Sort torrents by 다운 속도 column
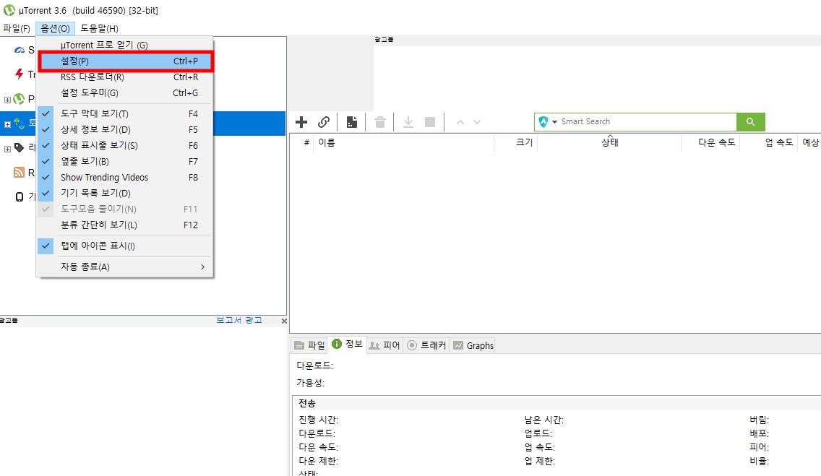Image resolution: width=821 pixels, height=476 pixels. [711, 142]
